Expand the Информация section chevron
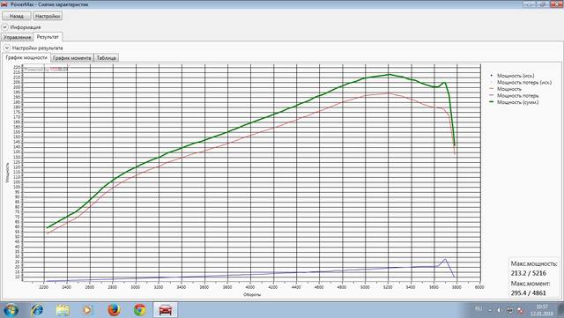The width and height of the screenshot is (564, 318). 4,27
